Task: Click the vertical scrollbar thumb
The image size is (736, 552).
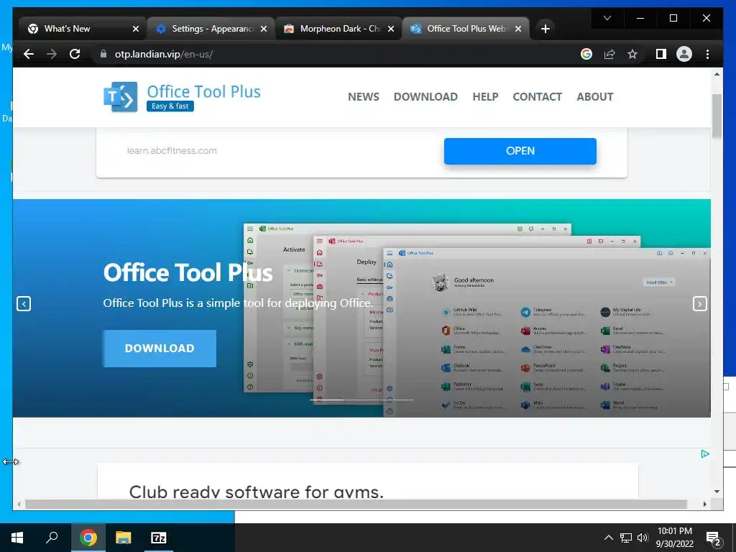Action: [717, 116]
